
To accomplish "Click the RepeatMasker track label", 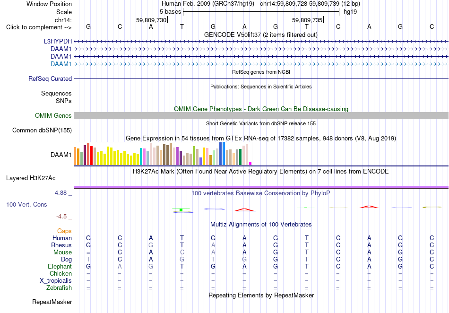I will [52, 302].
